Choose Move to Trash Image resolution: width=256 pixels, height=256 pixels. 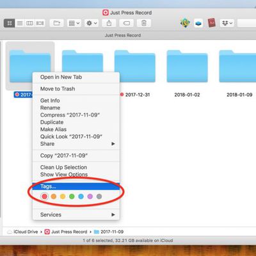(x=76, y=89)
